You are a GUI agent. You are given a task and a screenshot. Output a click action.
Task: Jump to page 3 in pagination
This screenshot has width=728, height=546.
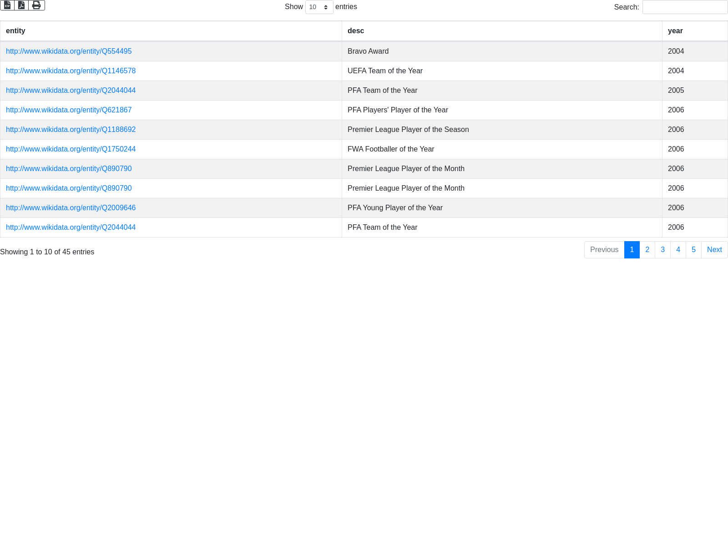point(662,250)
